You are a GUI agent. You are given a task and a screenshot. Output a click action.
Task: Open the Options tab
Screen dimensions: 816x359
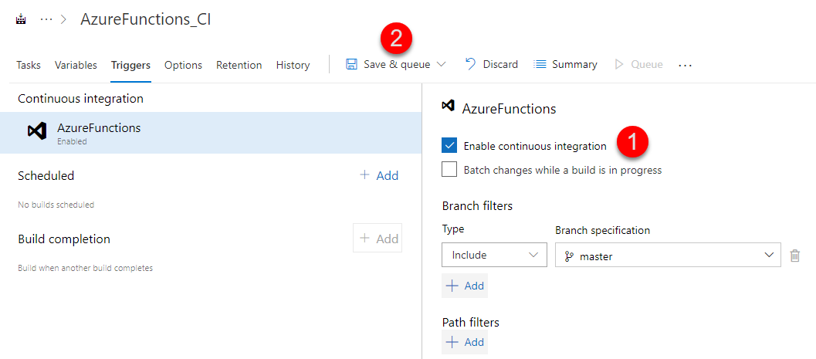point(183,65)
